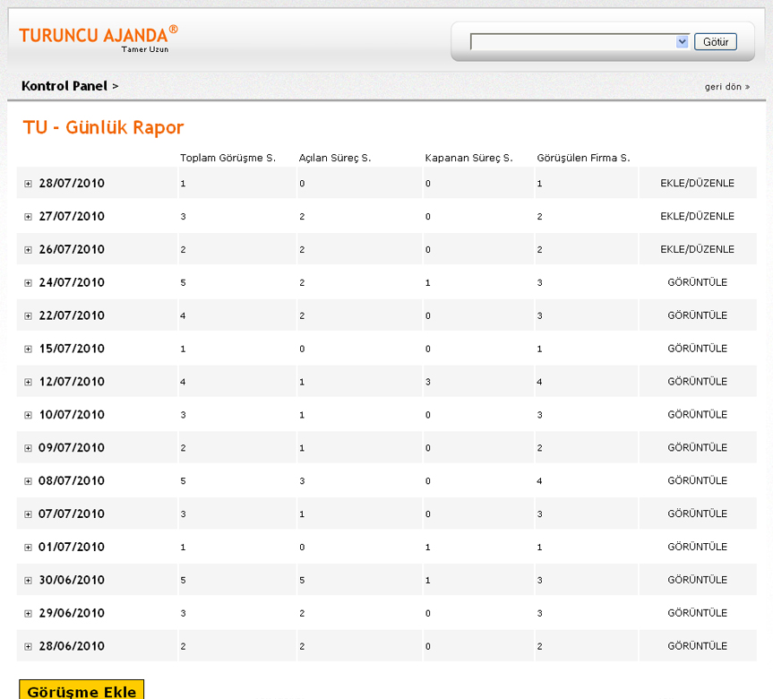Open the navigation dropdown in header
The width and height of the screenshot is (773, 699).
tap(579, 42)
